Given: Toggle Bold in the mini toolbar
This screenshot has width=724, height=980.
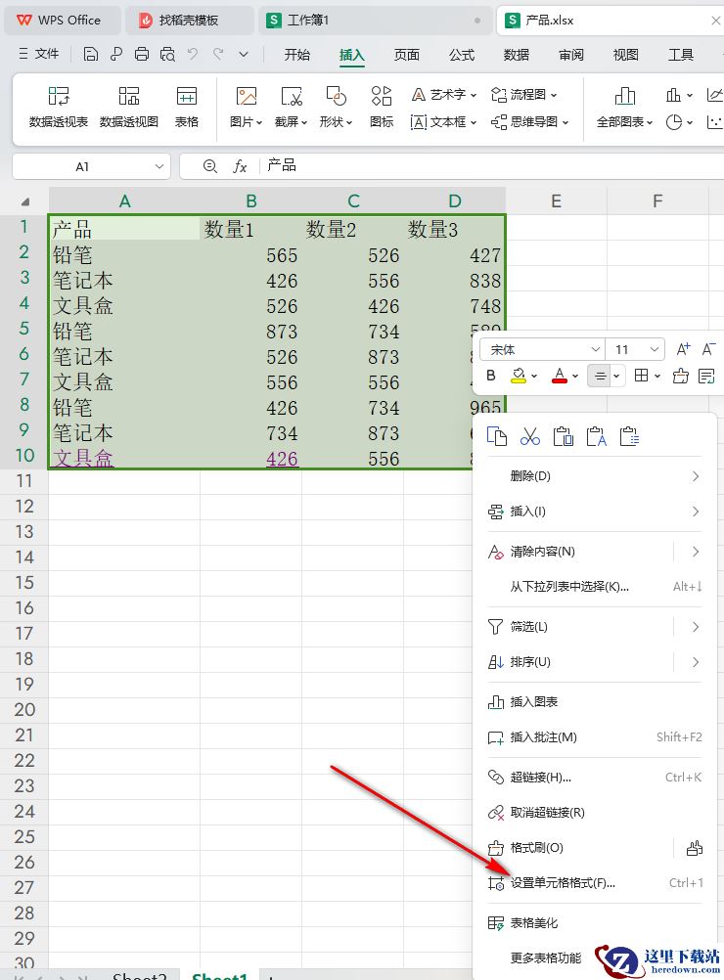Looking at the screenshot, I should point(491,376).
